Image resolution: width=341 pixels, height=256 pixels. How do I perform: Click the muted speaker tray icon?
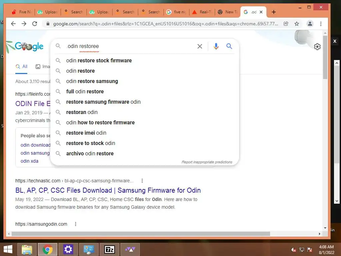click(293, 250)
